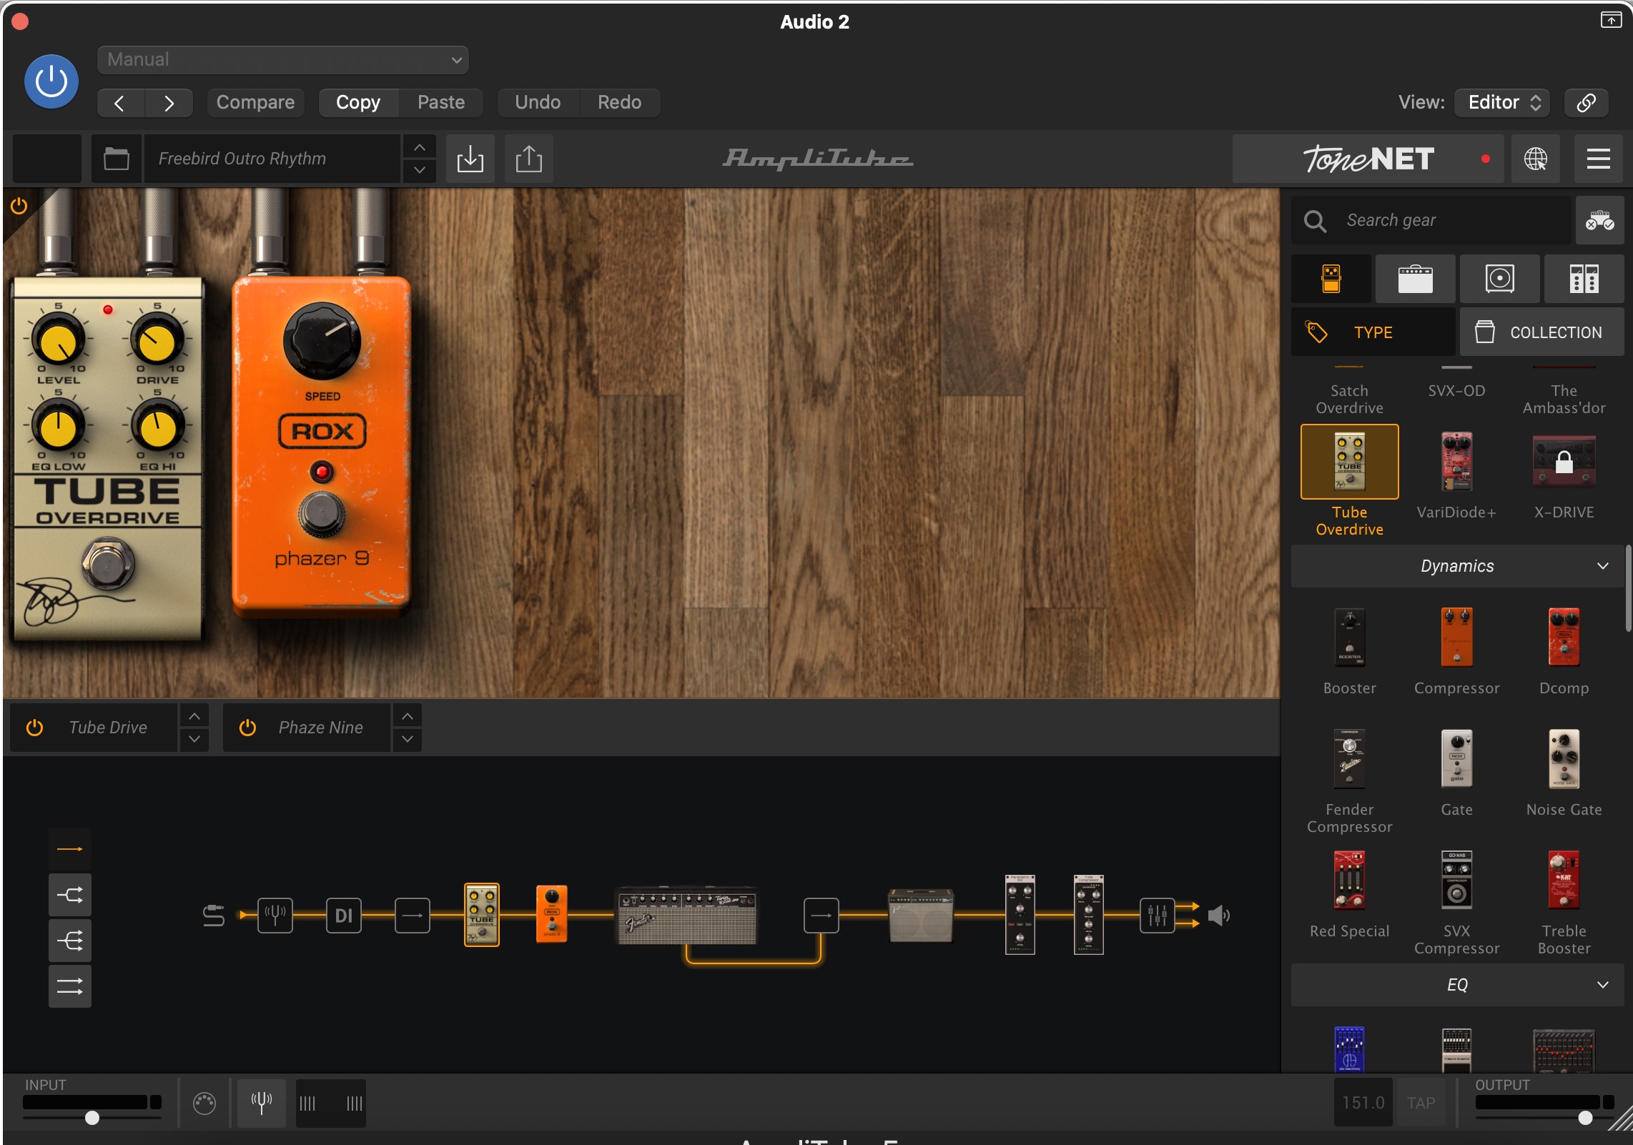Open the Manual preset dropdown

(x=283, y=60)
